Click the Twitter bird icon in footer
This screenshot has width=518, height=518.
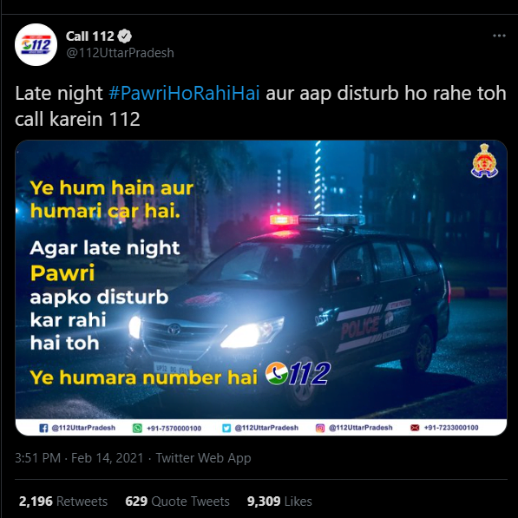[x=226, y=428]
